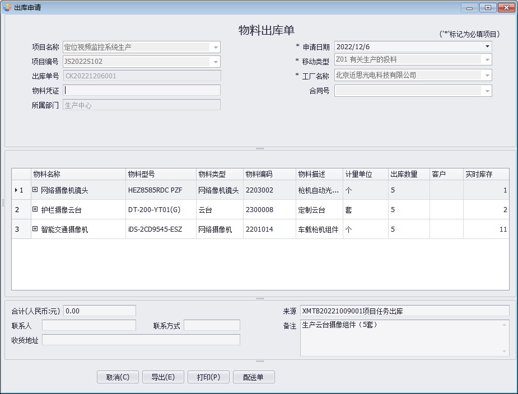
Task: Expand the 网络摄像机镜头 row plus icon
Action: 35,190
